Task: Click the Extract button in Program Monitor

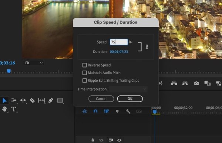Action: click(x=185, y=83)
